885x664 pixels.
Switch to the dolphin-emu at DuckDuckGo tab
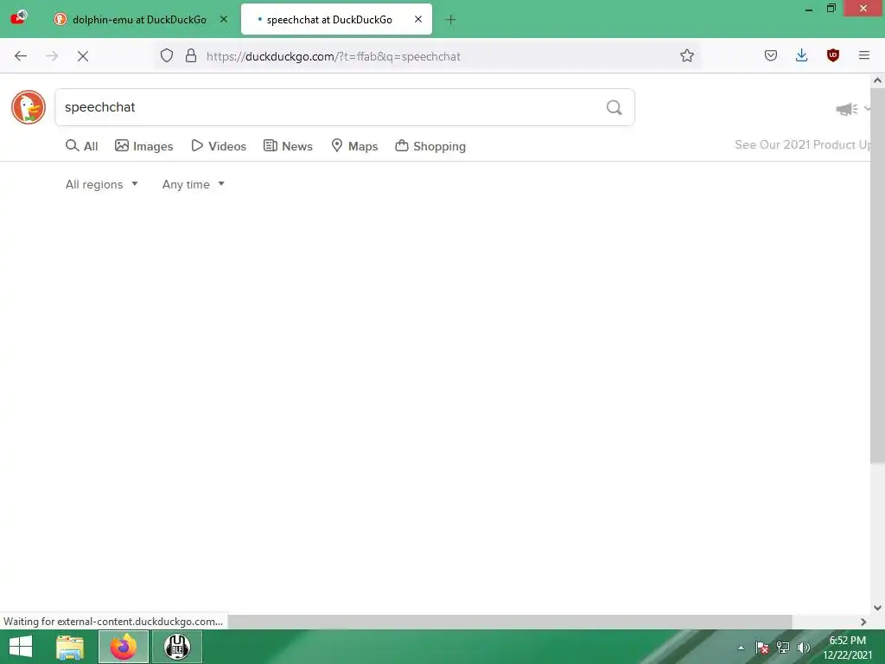point(139,20)
